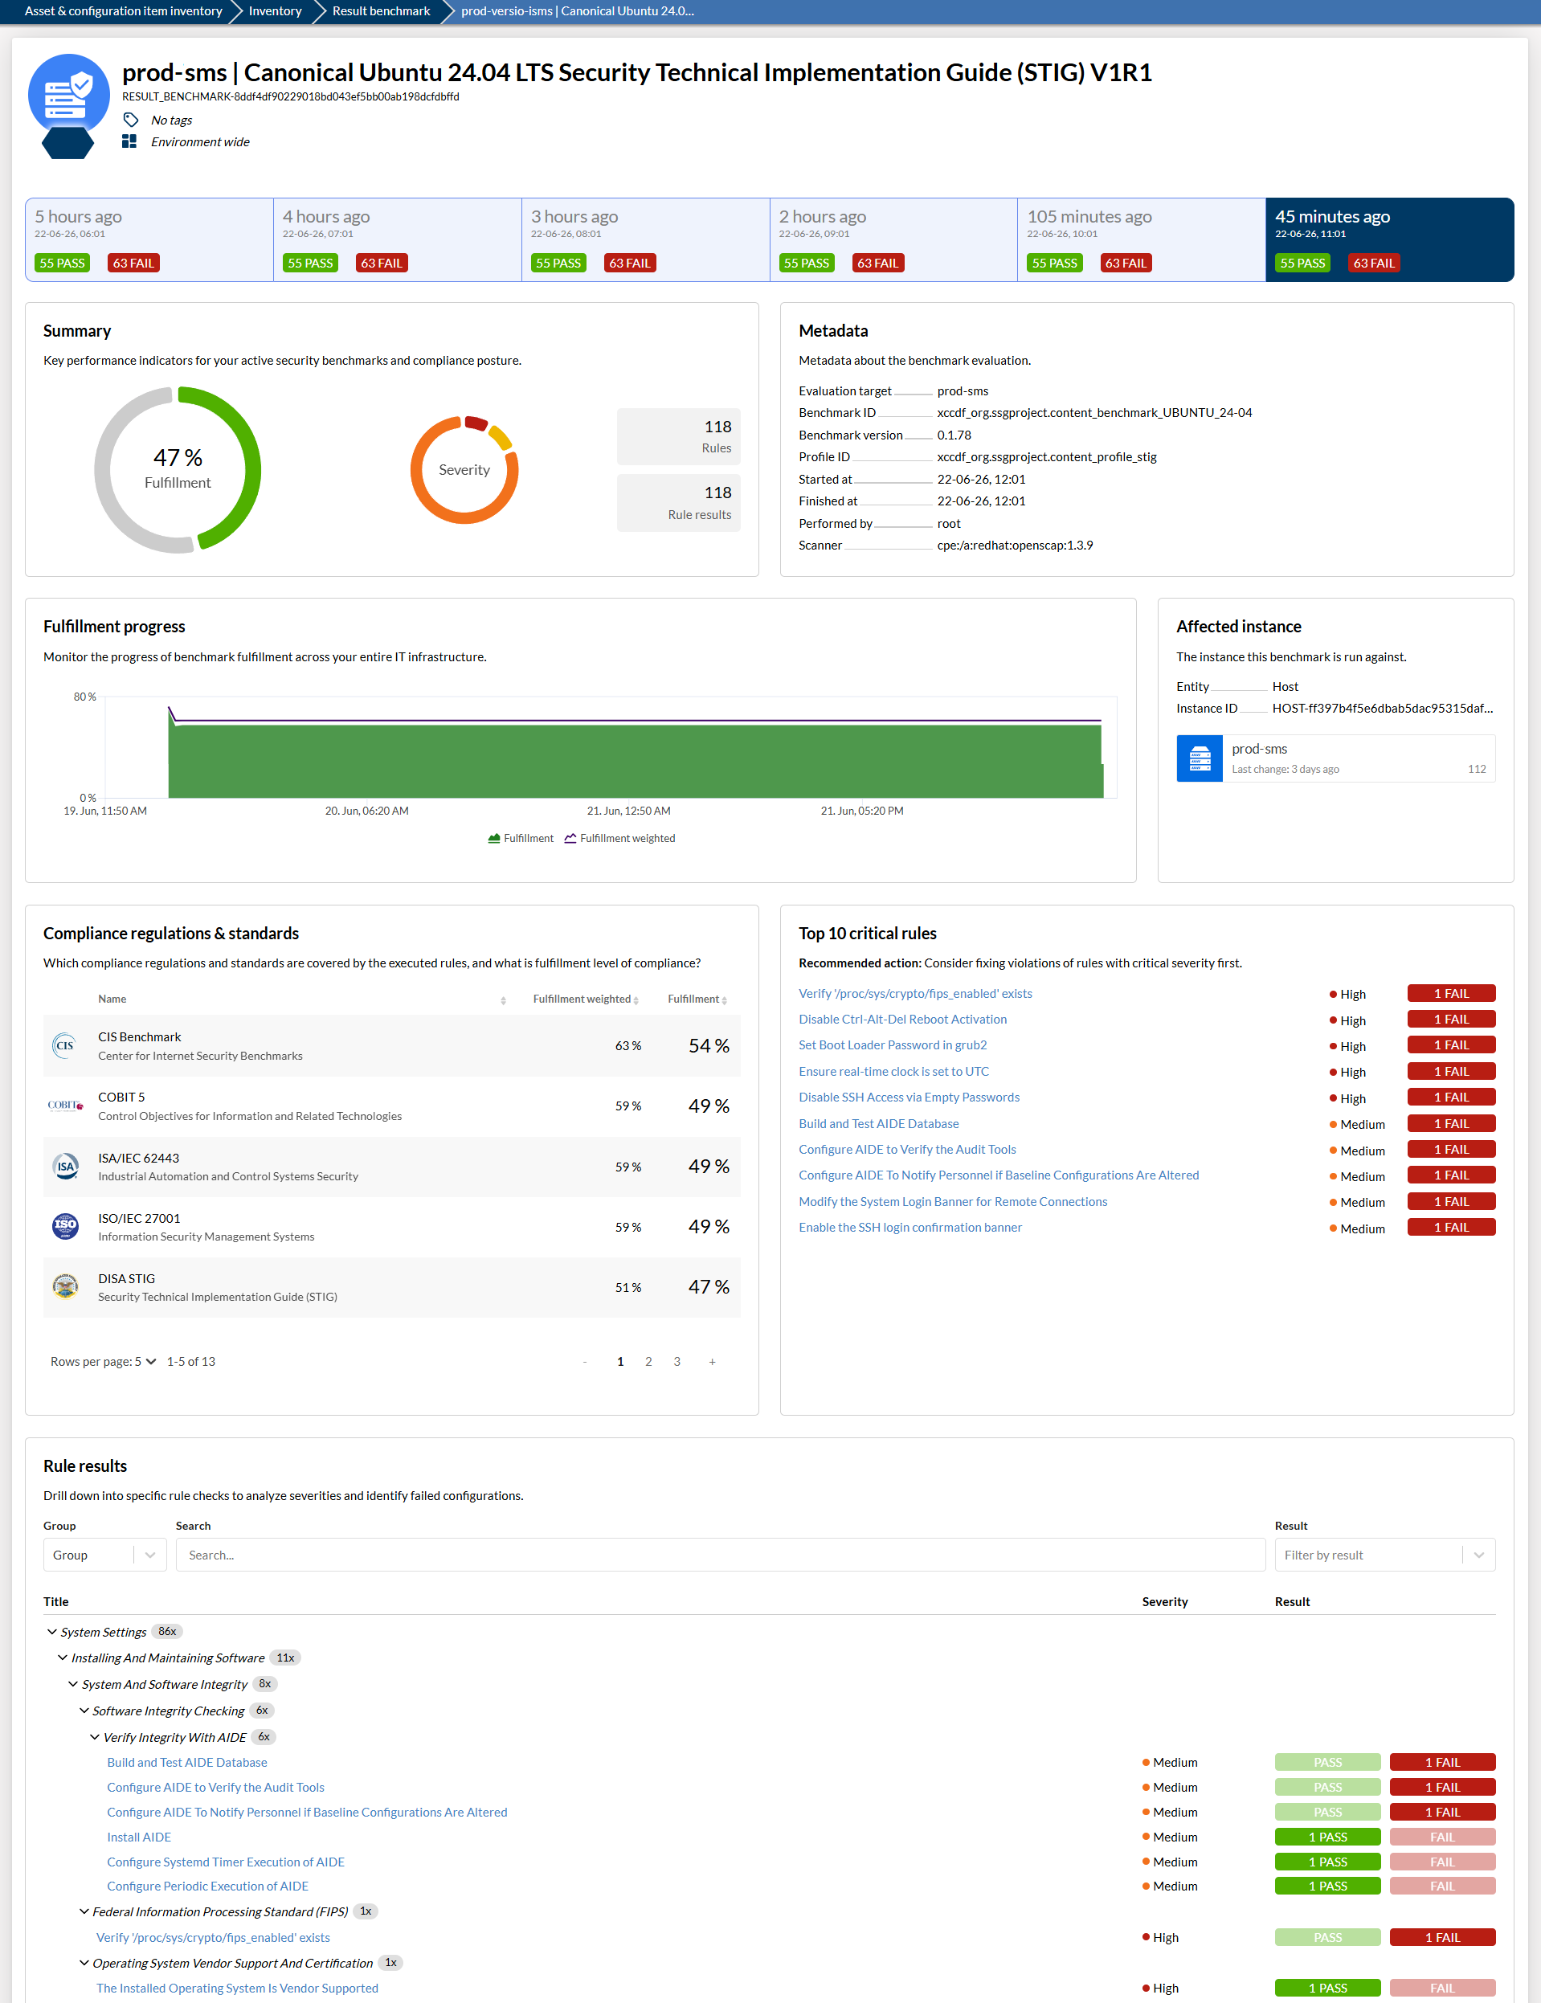Viewport: 1541px width, 2003px height.
Task: Open Enable the SSH login confirmation banner rule
Action: pos(910,1227)
